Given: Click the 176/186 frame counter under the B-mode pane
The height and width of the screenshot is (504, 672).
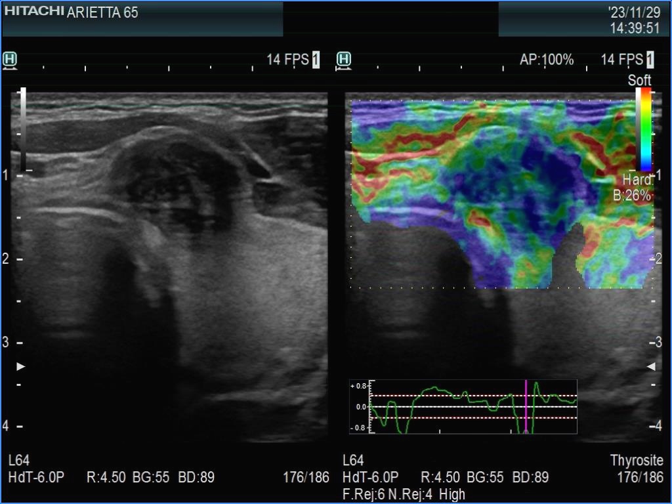Looking at the screenshot, I should [306, 477].
